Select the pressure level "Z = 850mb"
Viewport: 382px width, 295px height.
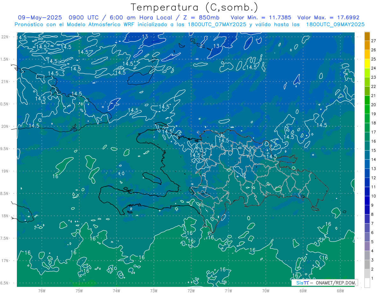[x=201, y=18]
